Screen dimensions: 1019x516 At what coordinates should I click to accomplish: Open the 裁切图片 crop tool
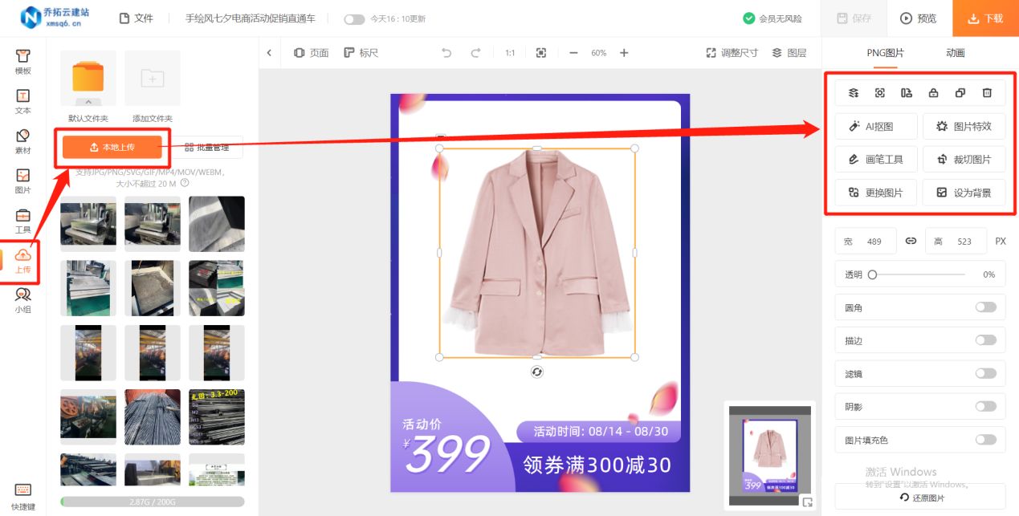pos(963,159)
